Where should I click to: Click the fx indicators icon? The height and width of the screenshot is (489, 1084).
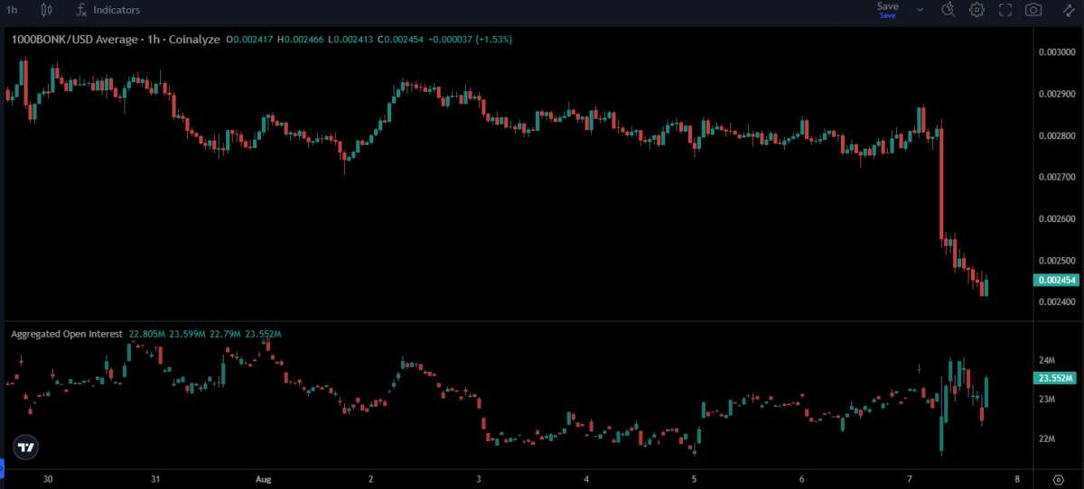click(81, 10)
